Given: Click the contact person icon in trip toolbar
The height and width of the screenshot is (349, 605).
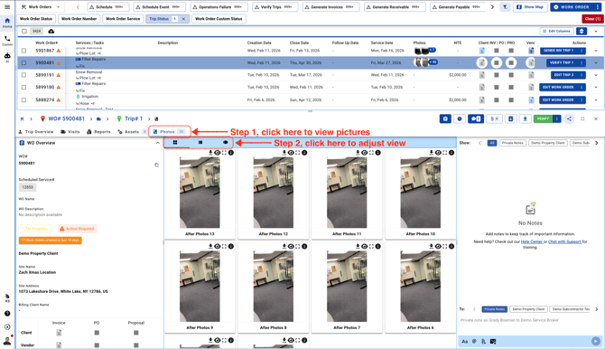Looking at the screenshot, I should click(510, 118).
